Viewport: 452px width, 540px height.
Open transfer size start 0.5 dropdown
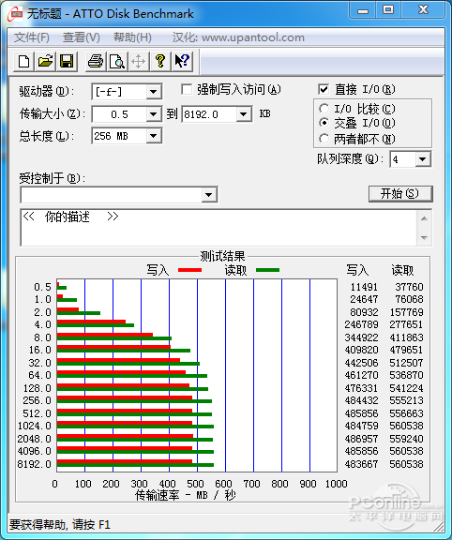tap(153, 114)
